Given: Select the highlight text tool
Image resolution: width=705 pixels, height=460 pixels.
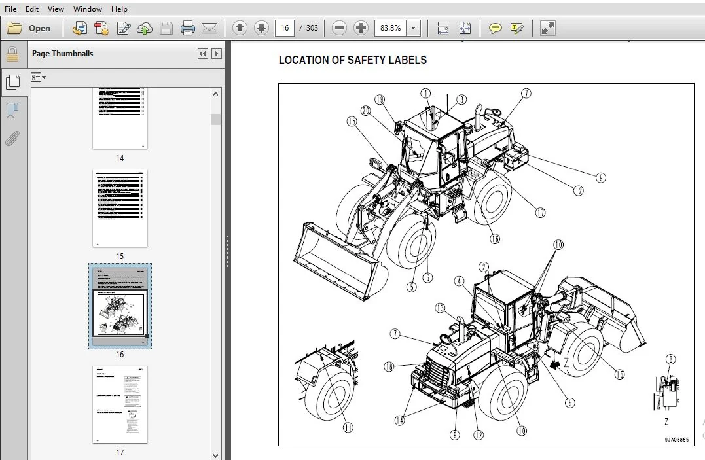Looking at the screenshot, I should point(517,28).
